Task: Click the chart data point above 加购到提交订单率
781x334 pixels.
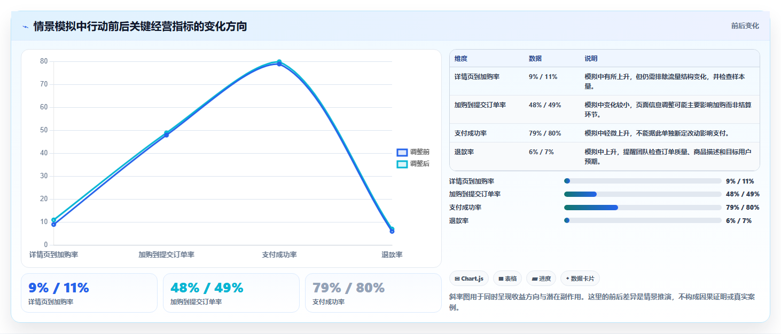Action: coord(167,134)
